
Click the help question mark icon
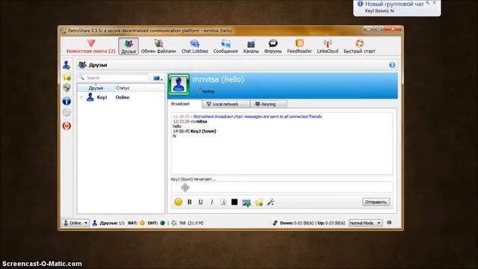[392, 65]
